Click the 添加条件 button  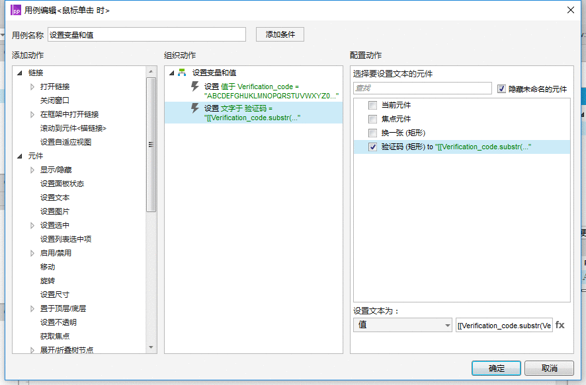(x=280, y=34)
